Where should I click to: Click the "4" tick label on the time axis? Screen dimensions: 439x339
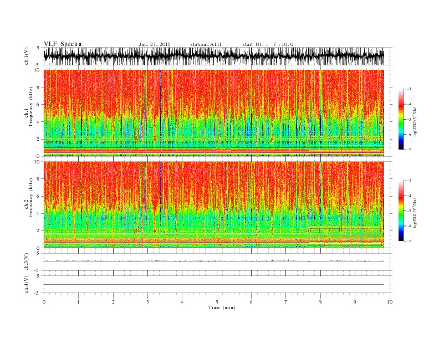[x=182, y=302]
